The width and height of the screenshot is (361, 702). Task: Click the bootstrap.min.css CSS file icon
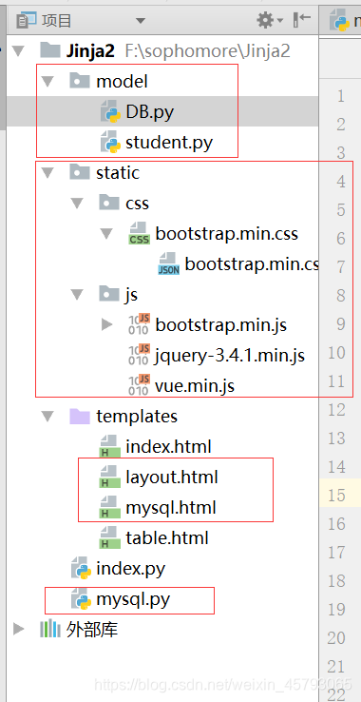139,234
